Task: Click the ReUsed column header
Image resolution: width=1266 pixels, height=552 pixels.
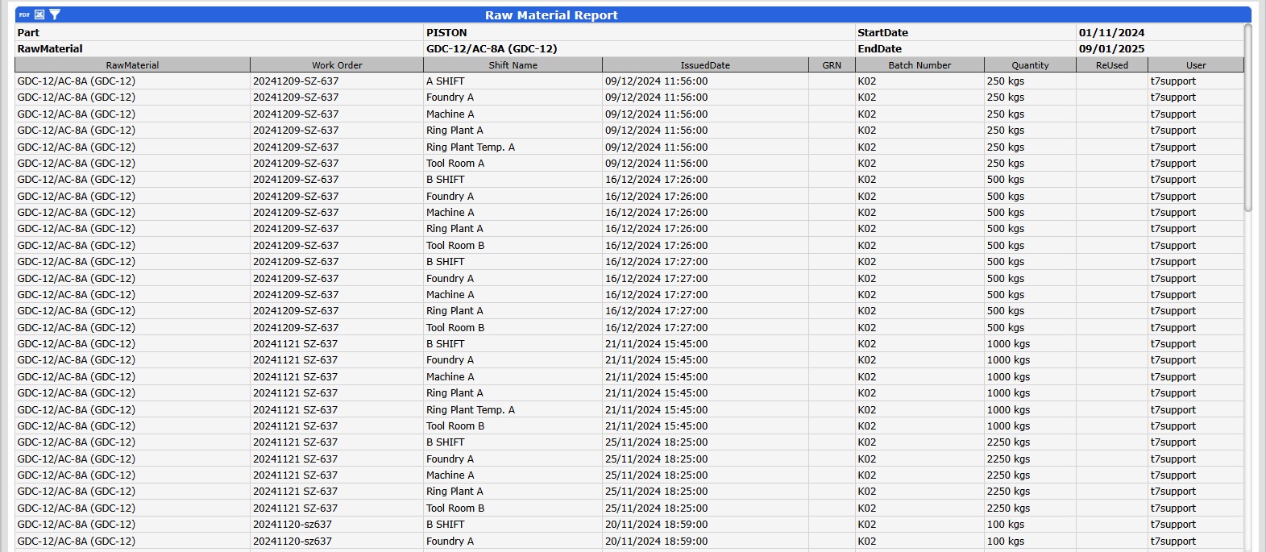Action: [1112, 65]
